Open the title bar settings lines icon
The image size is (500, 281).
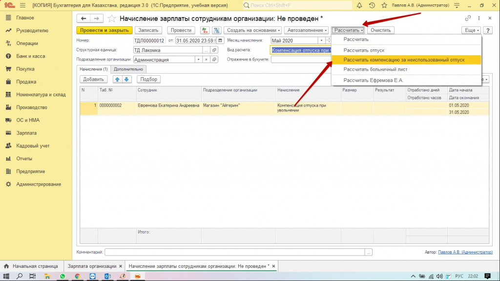[x=457, y=5]
